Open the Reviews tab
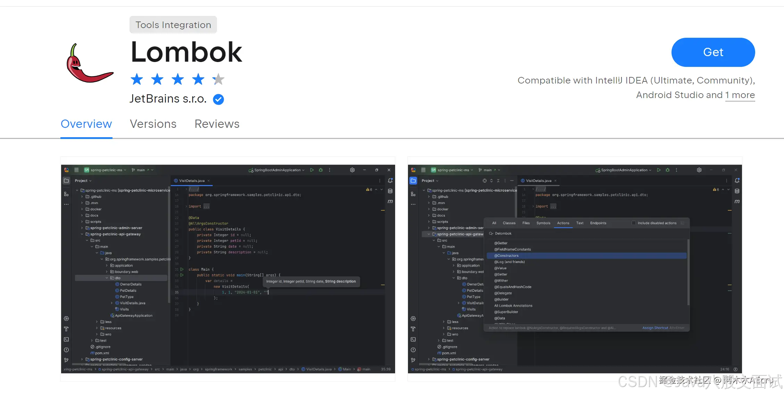Screen dimensions: 784x395 pos(217,124)
